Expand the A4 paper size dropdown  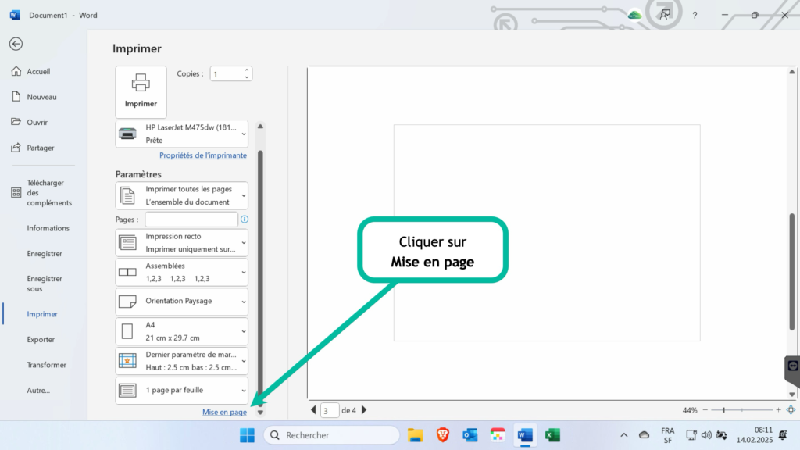point(181,331)
